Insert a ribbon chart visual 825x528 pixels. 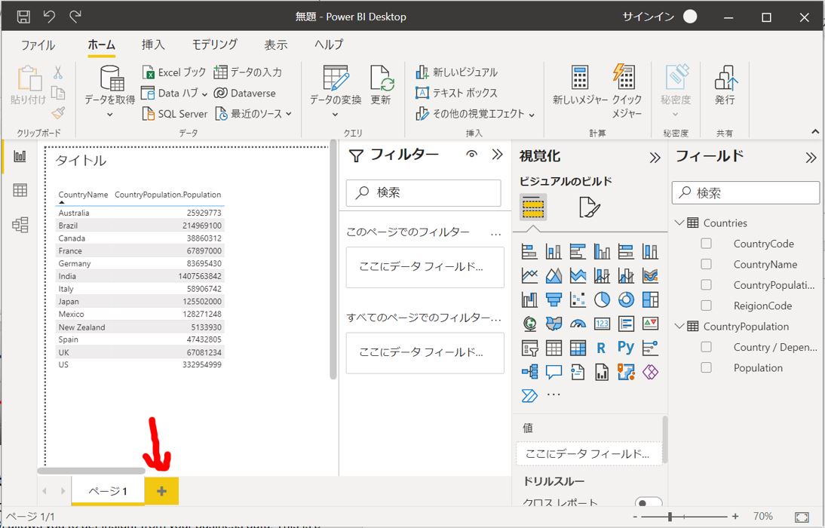(650, 275)
